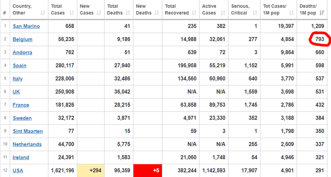Click the Total Cases header text
Image resolution: width=331 pixels, height=177 pixels.
tap(57, 10)
